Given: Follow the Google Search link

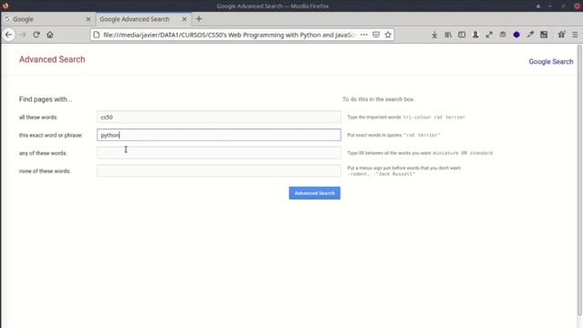Looking at the screenshot, I should point(550,62).
